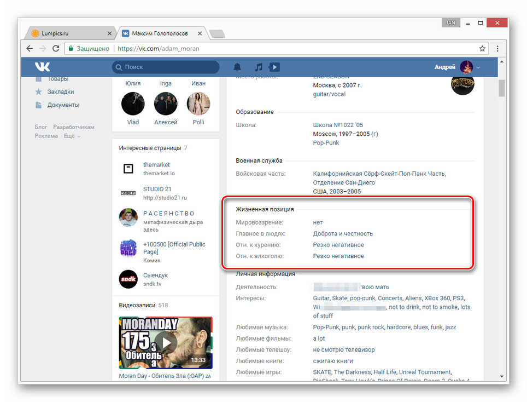
Task: Open Vlad's friend avatar
Action: point(133,104)
